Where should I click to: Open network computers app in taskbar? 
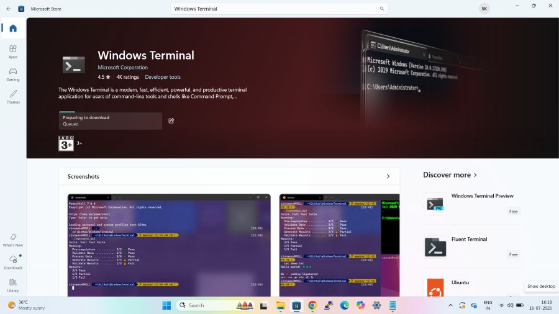point(329,305)
